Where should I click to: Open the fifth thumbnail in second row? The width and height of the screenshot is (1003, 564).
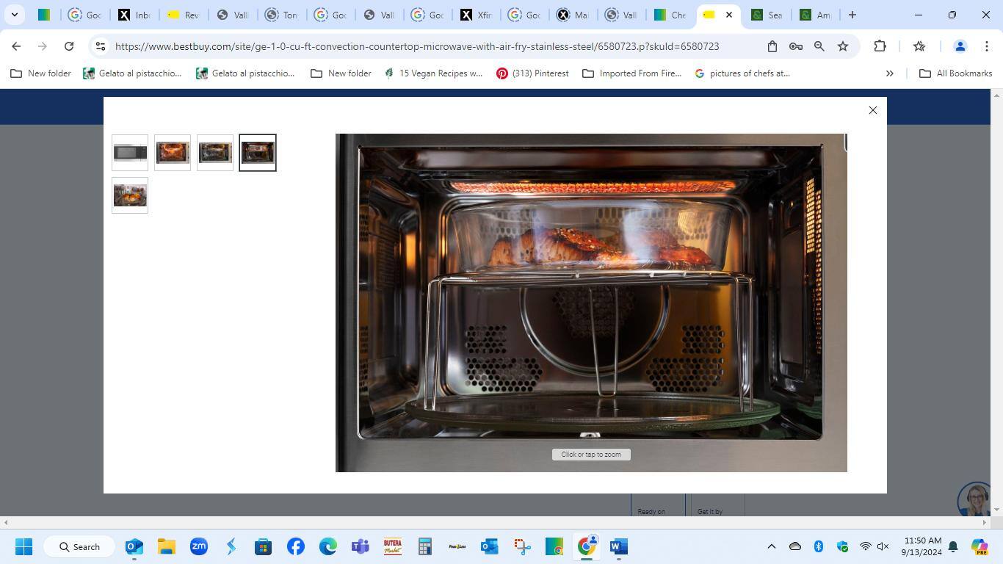click(130, 195)
